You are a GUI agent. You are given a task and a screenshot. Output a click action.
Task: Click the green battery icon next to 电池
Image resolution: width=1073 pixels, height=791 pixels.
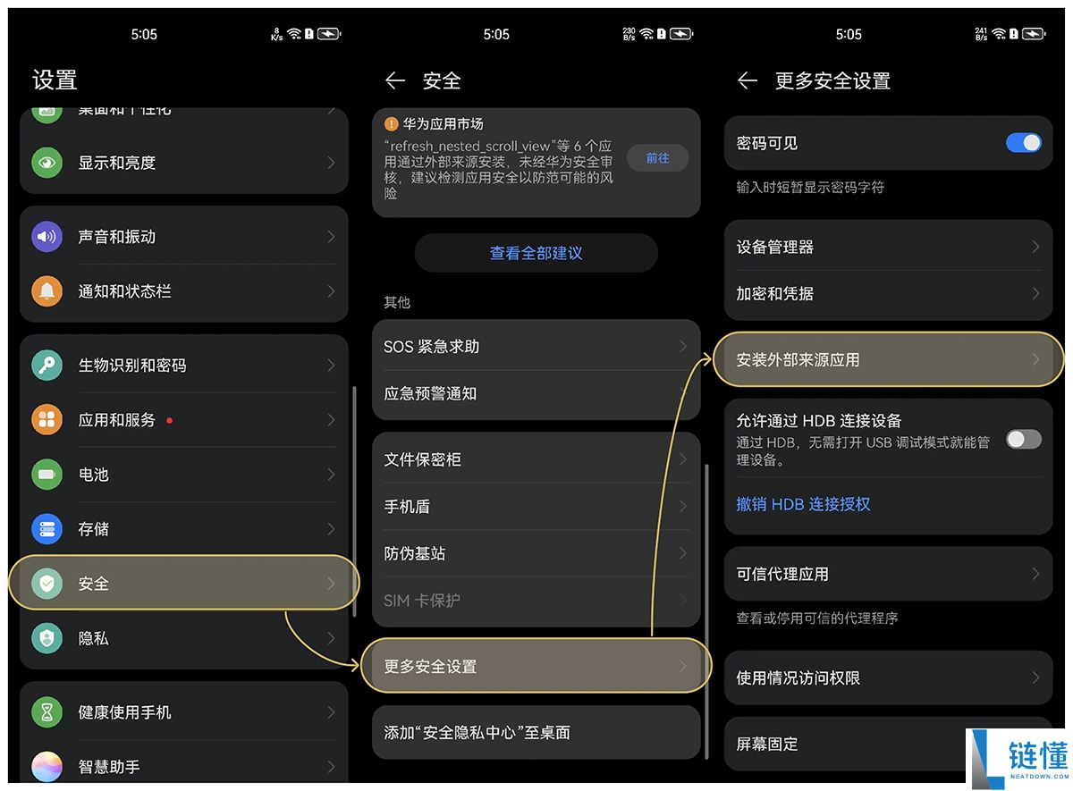[x=47, y=474]
